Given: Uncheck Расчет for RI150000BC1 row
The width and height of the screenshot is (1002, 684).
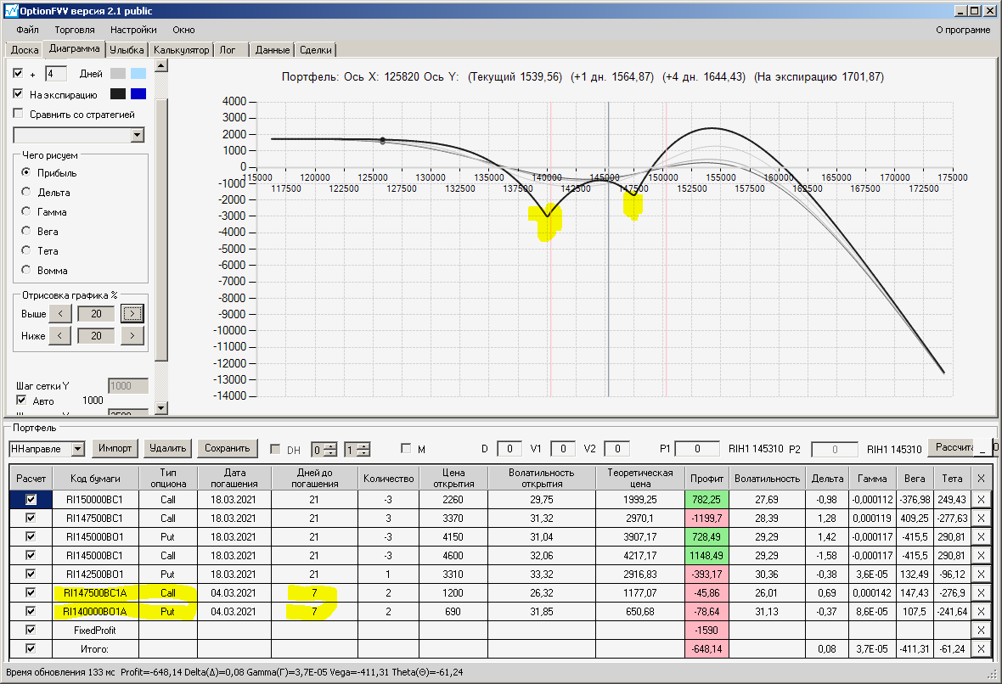Looking at the screenshot, I should point(31,500).
